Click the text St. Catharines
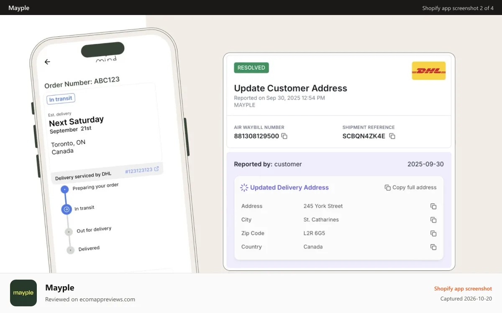The width and height of the screenshot is (502, 313). click(321, 220)
